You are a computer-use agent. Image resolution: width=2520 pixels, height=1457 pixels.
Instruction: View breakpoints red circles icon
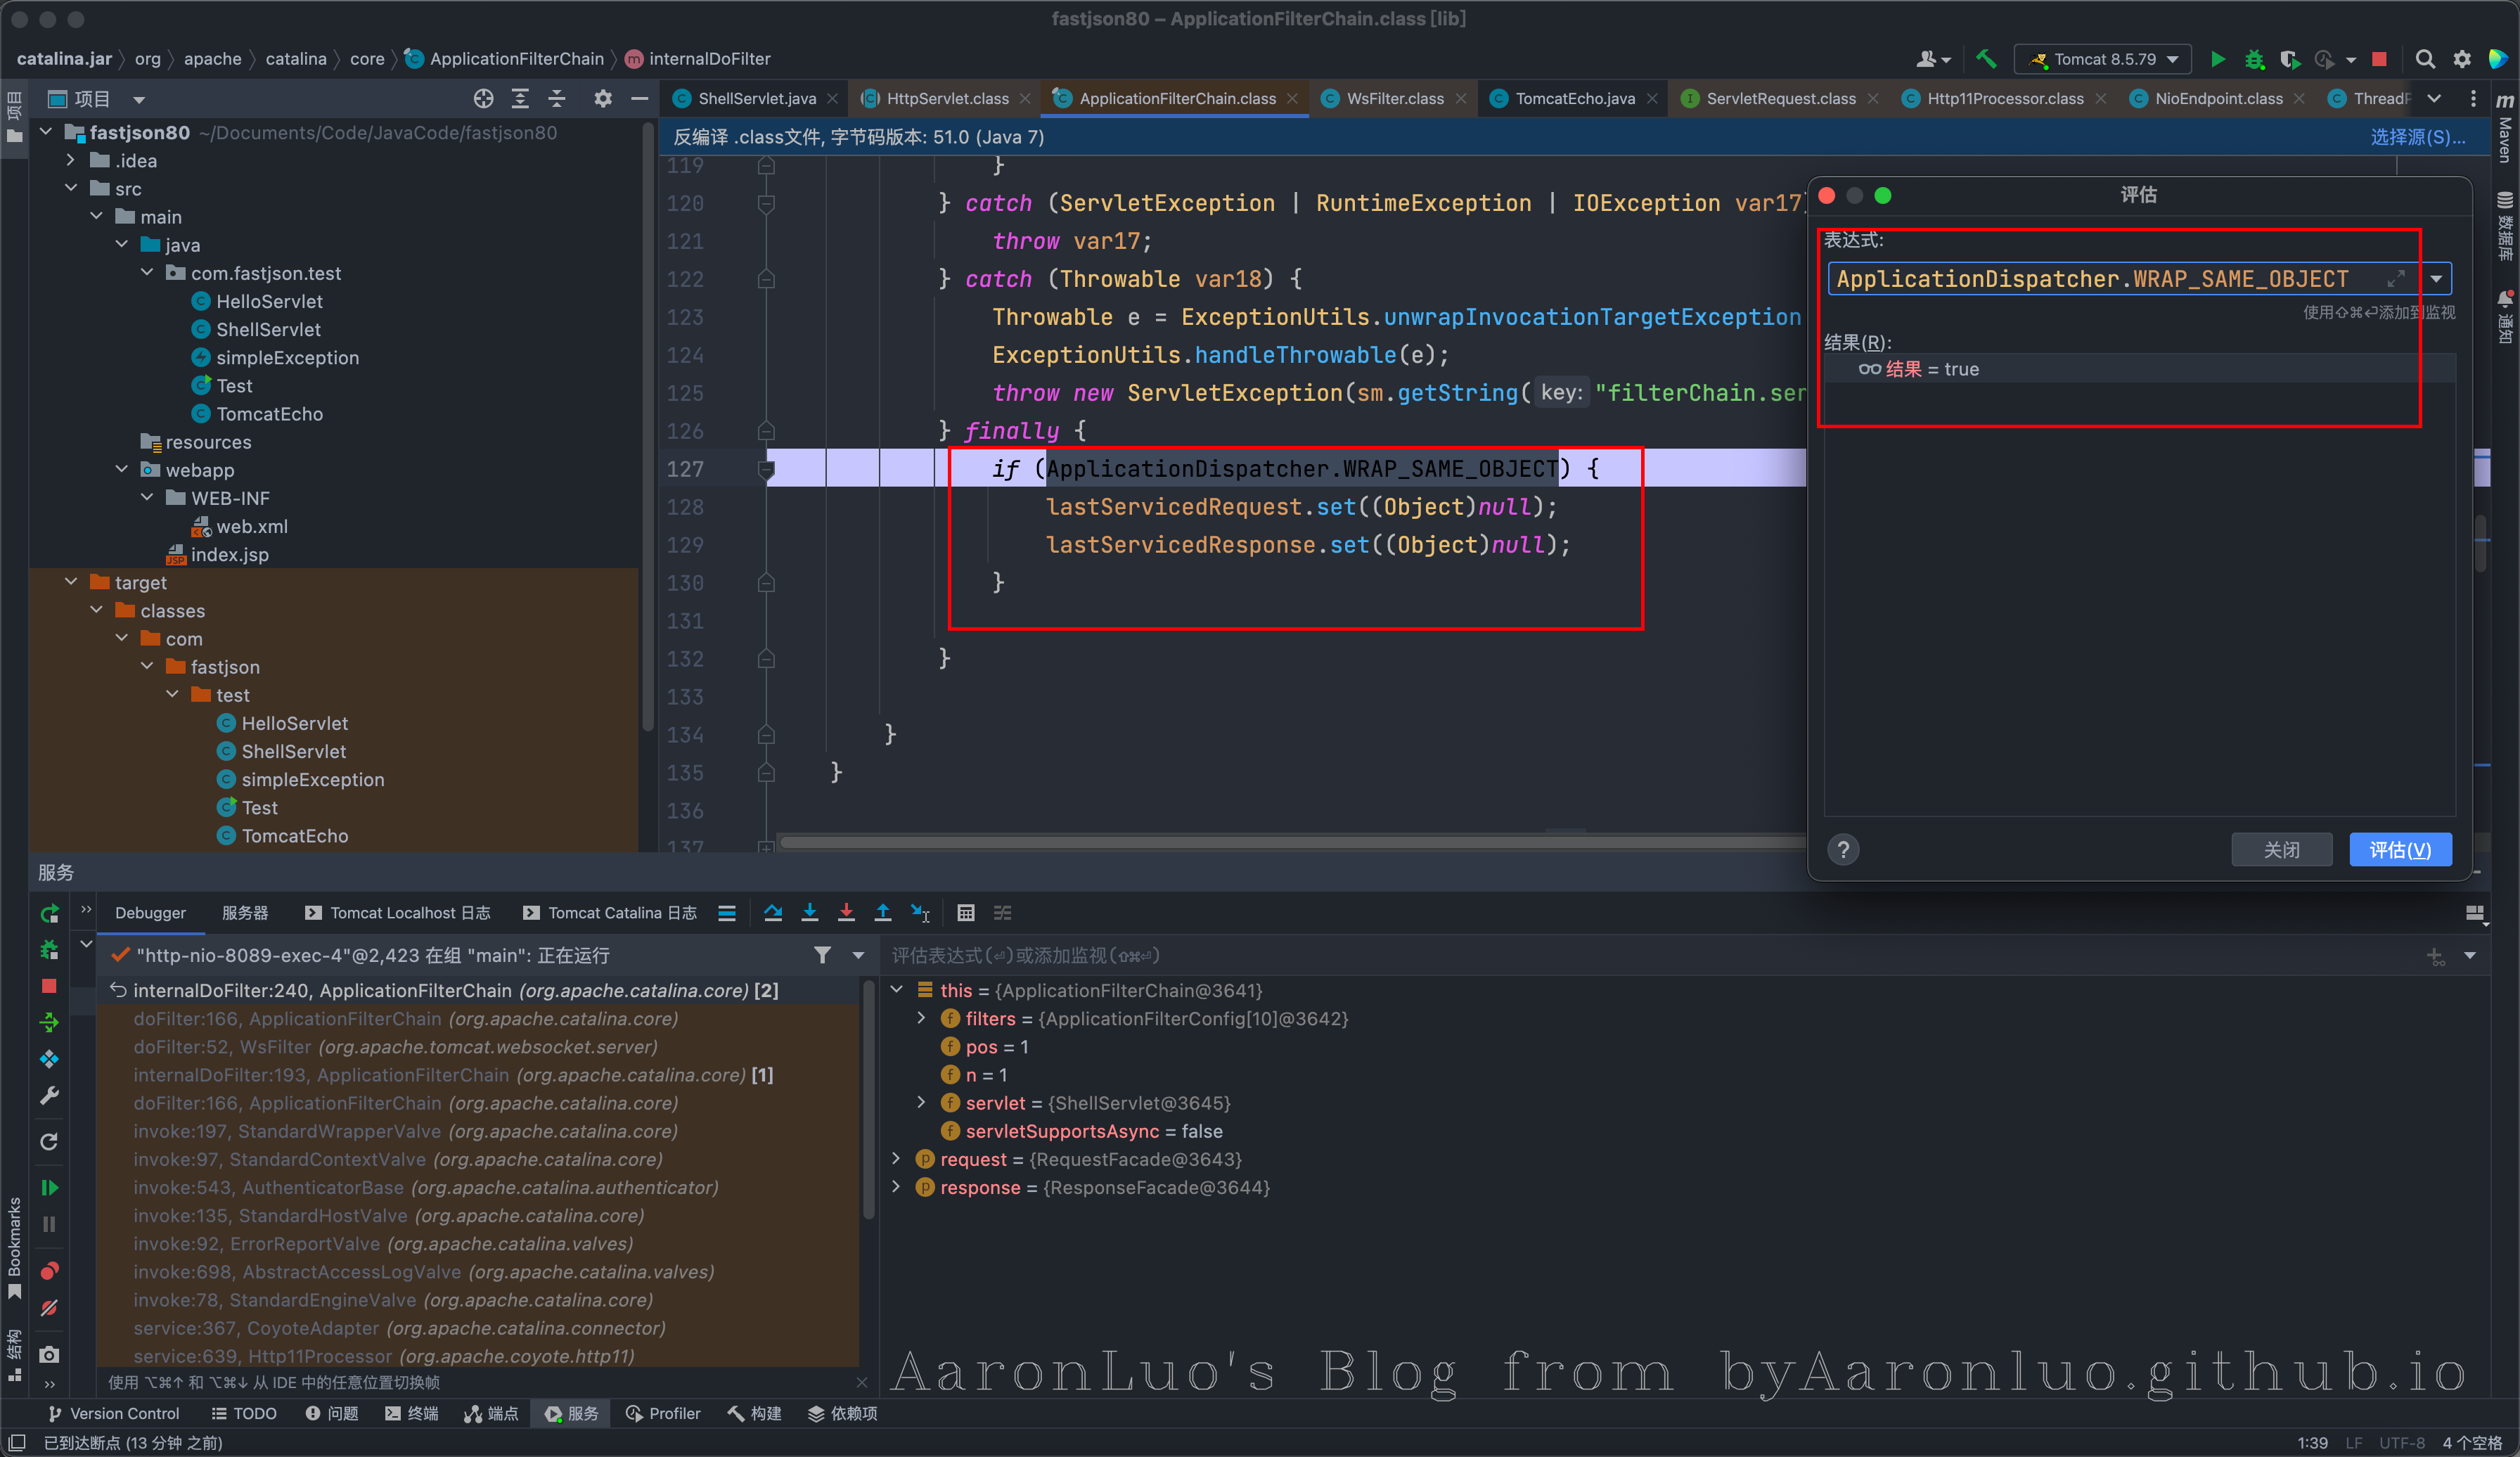click(x=49, y=1271)
